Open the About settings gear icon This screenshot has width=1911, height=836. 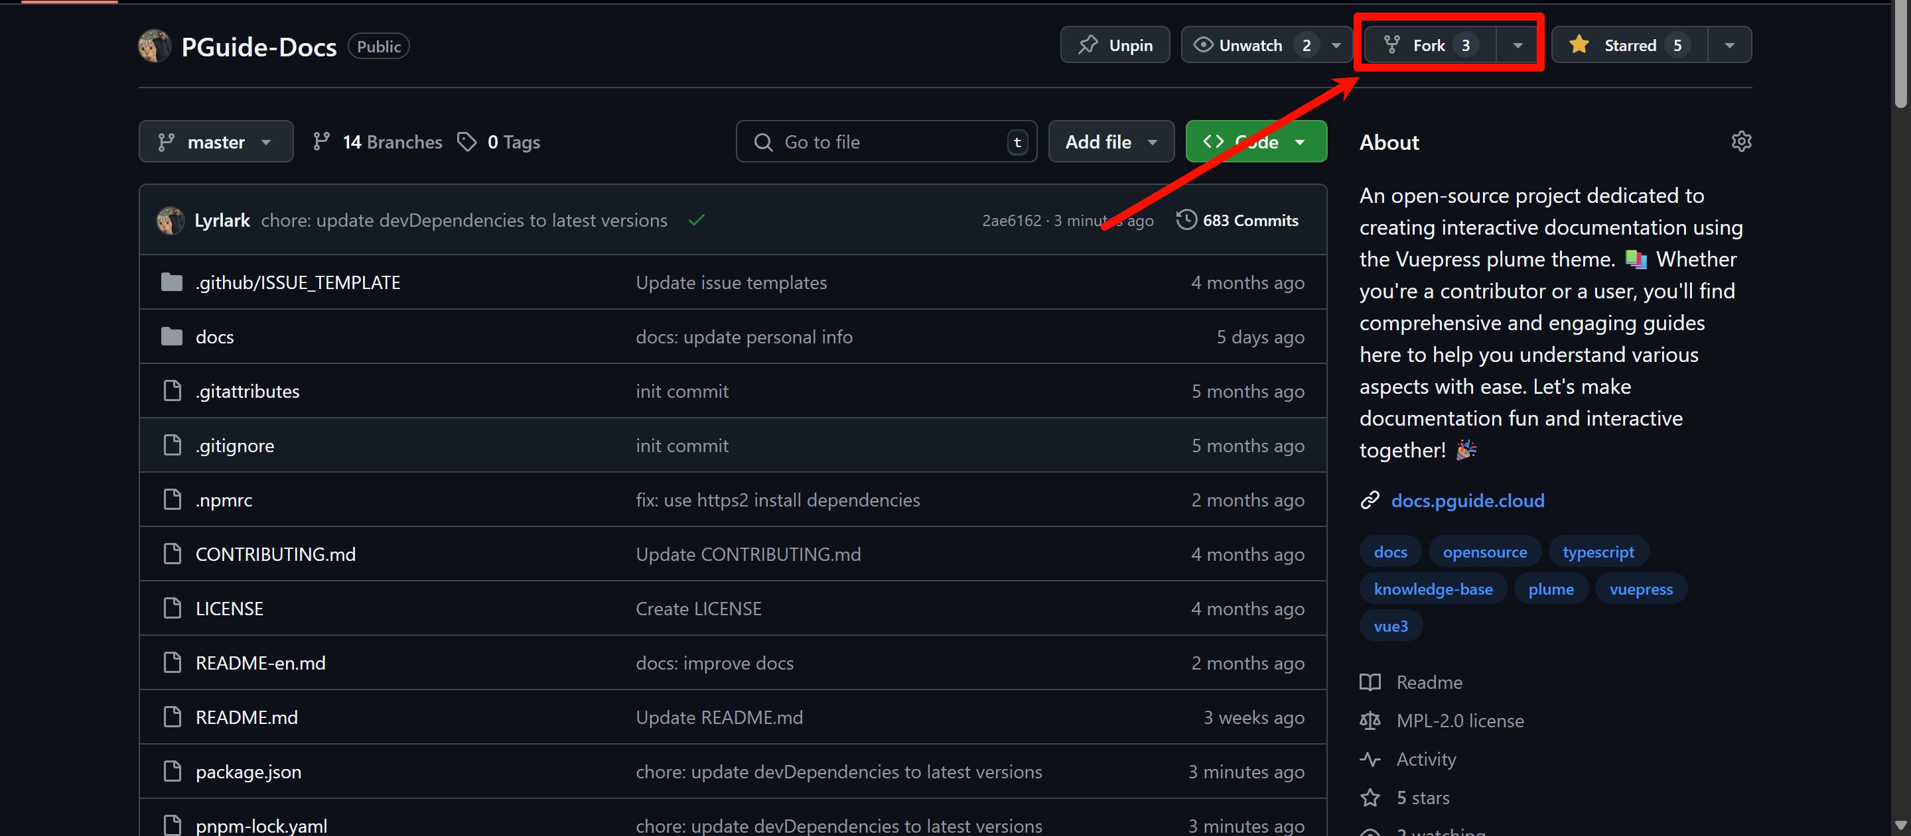coord(1740,142)
